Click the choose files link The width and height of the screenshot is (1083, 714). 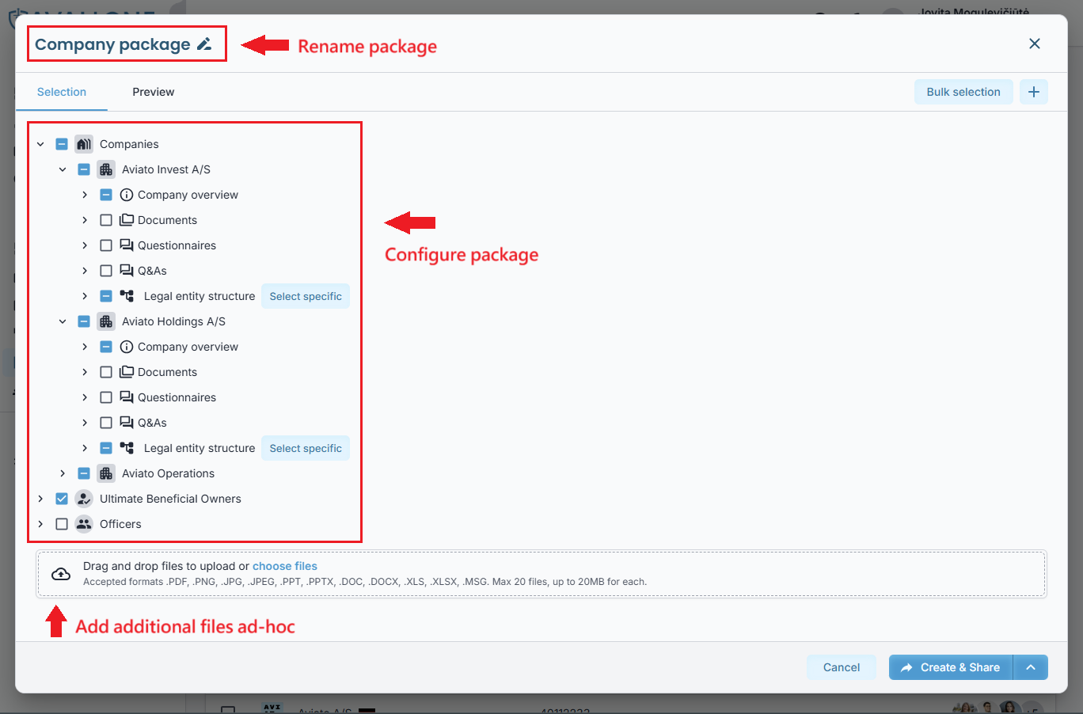click(285, 566)
